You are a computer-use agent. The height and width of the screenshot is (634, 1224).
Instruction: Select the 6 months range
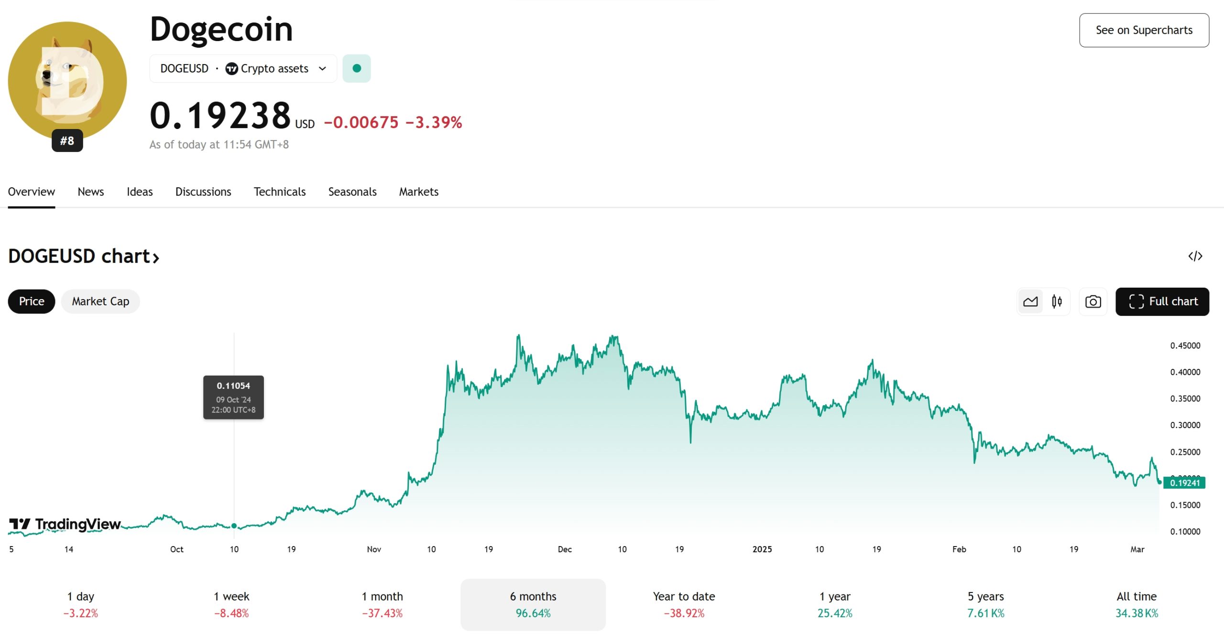coord(533,604)
